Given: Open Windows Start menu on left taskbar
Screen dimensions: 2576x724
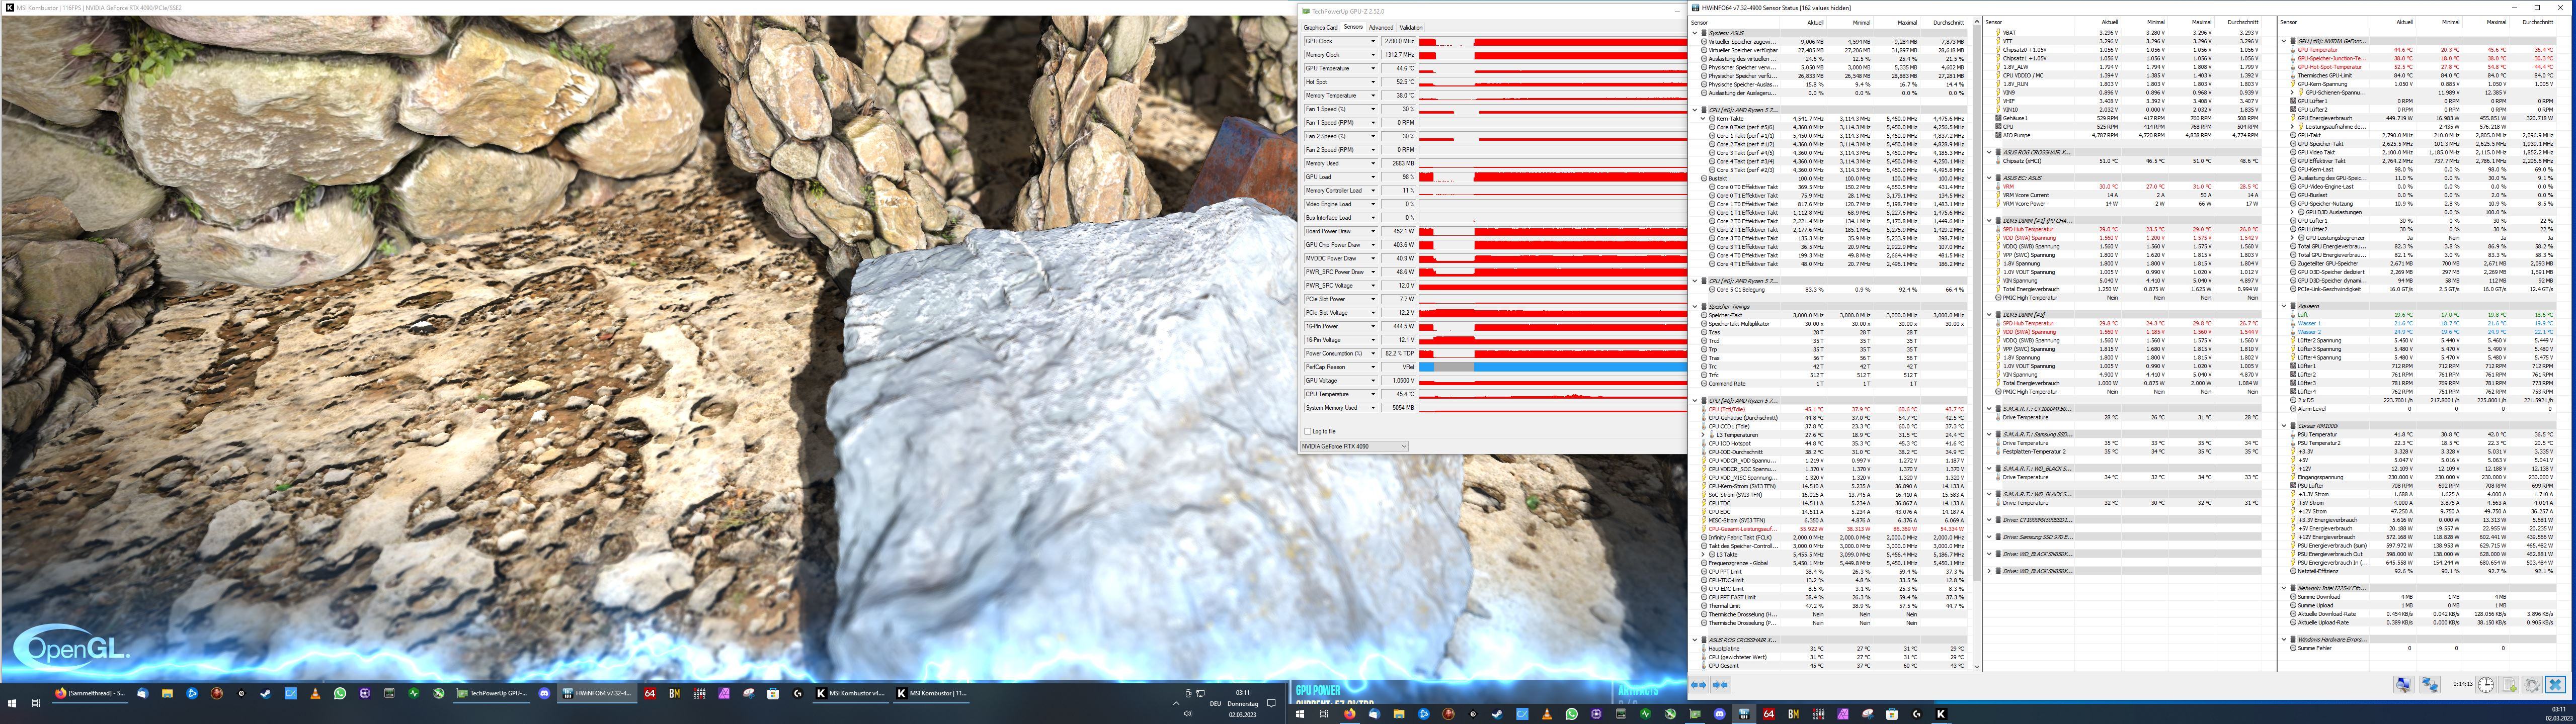Looking at the screenshot, I should pos(12,703).
